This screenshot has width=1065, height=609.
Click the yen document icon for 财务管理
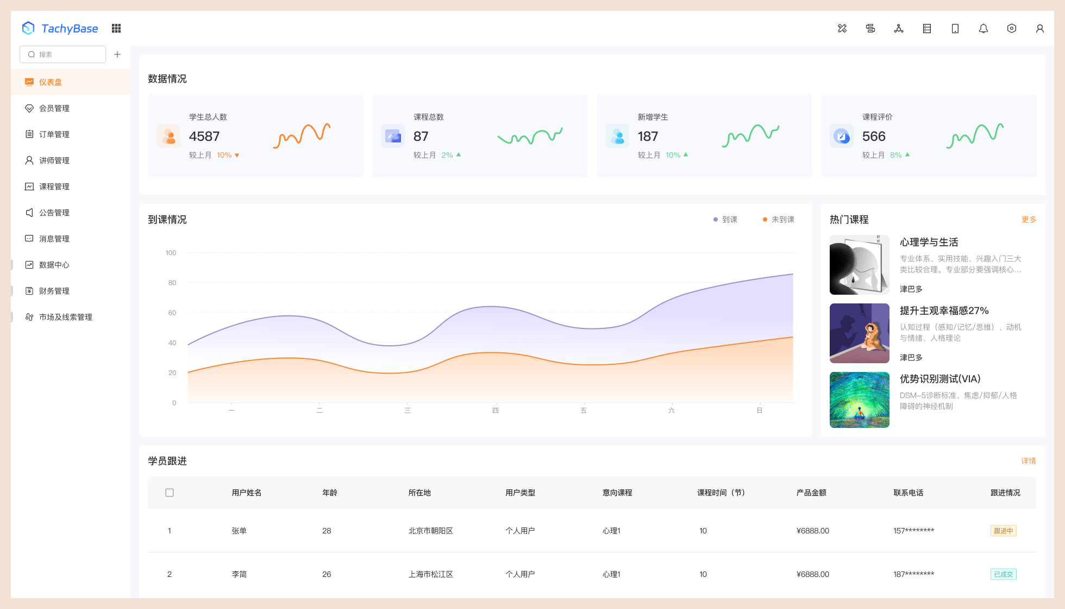[29, 291]
